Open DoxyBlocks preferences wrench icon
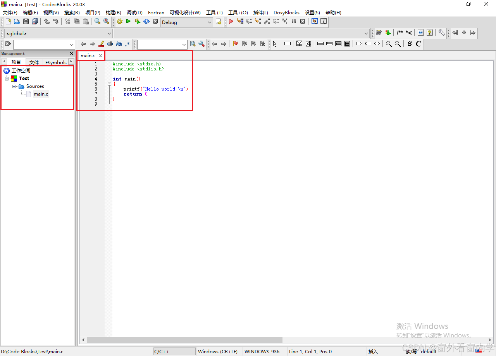 (x=441, y=33)
